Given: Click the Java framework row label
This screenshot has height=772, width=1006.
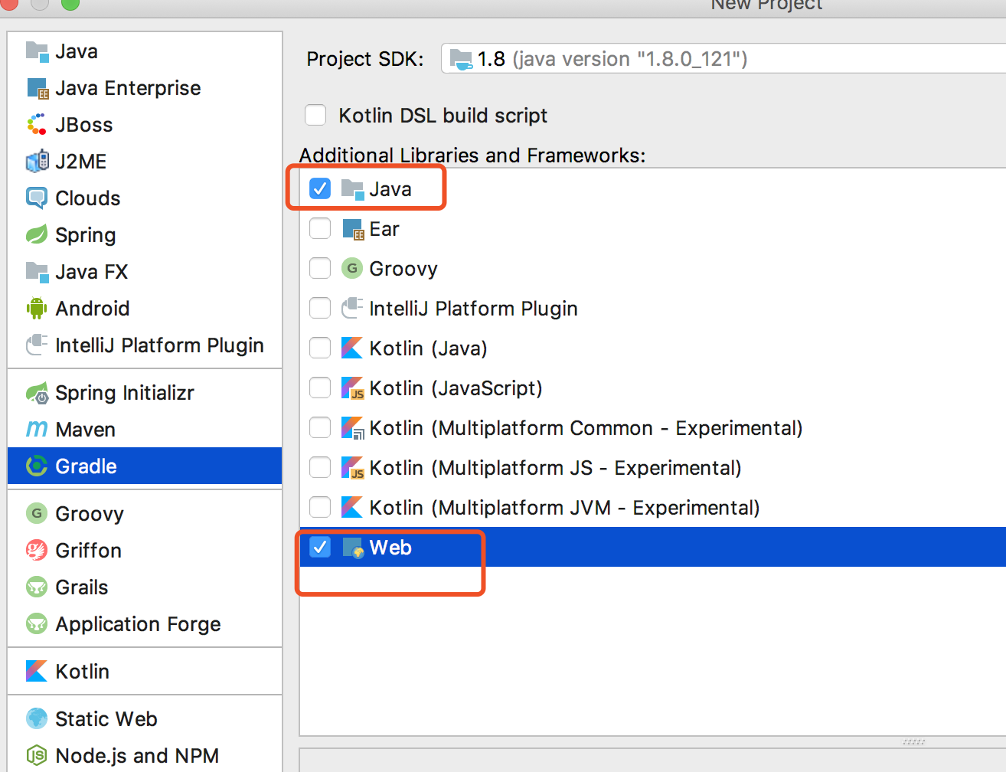Looking at the screenshot, I should pos(390,189).
